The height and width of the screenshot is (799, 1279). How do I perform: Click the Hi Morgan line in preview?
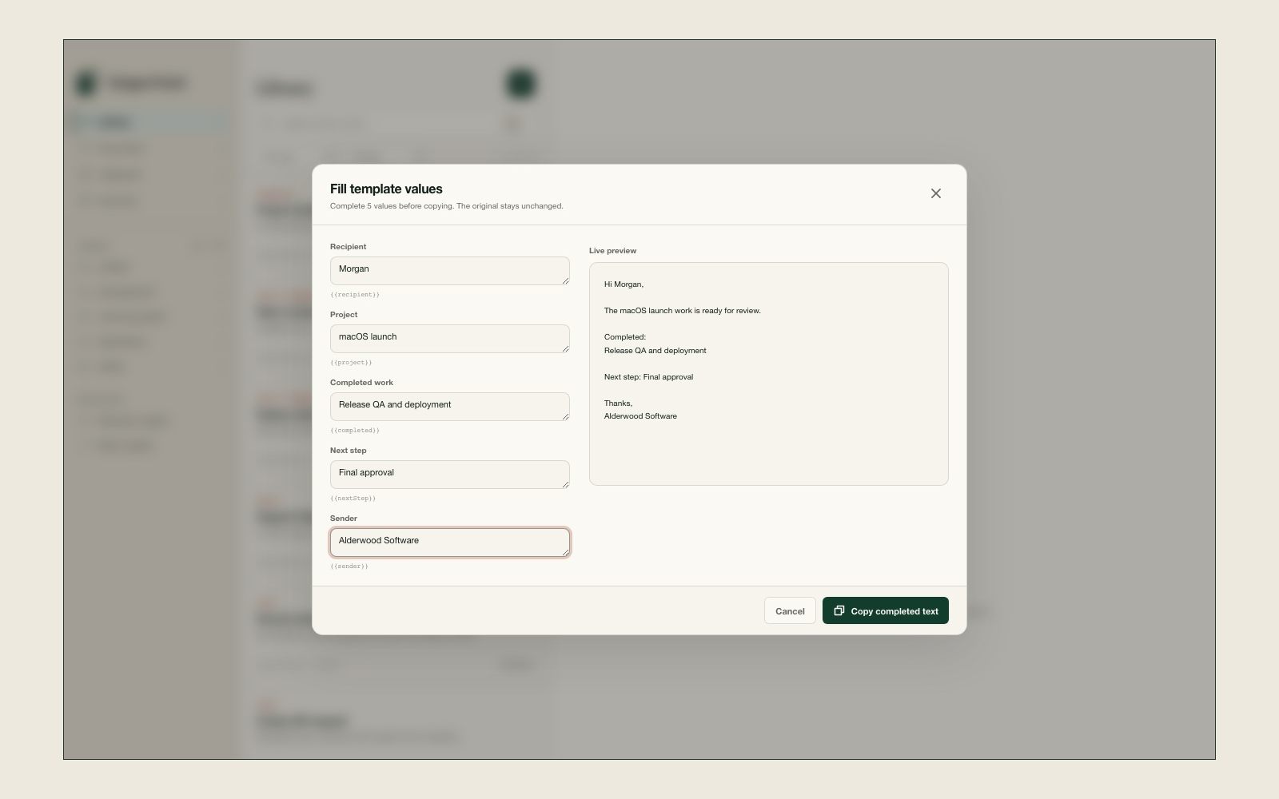624,284
